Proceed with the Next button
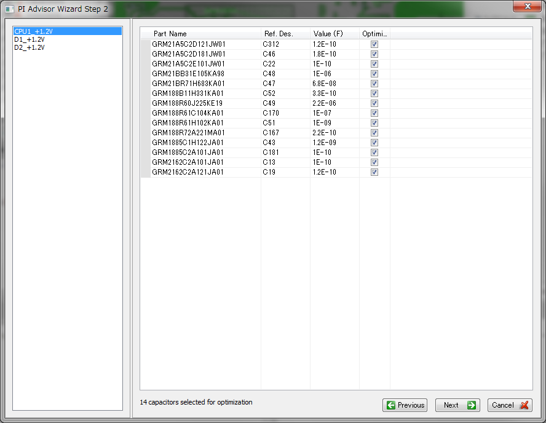Screen dimensions: 546x423 pyautogui.click(x=457, y=405)
